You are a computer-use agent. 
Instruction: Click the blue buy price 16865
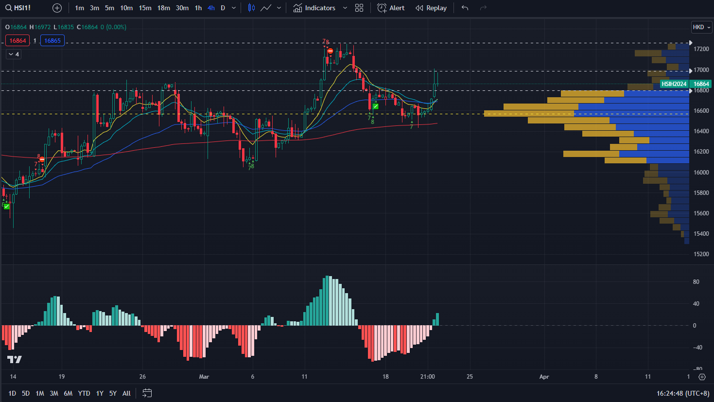pyautogui.click(x=52, y=41)
